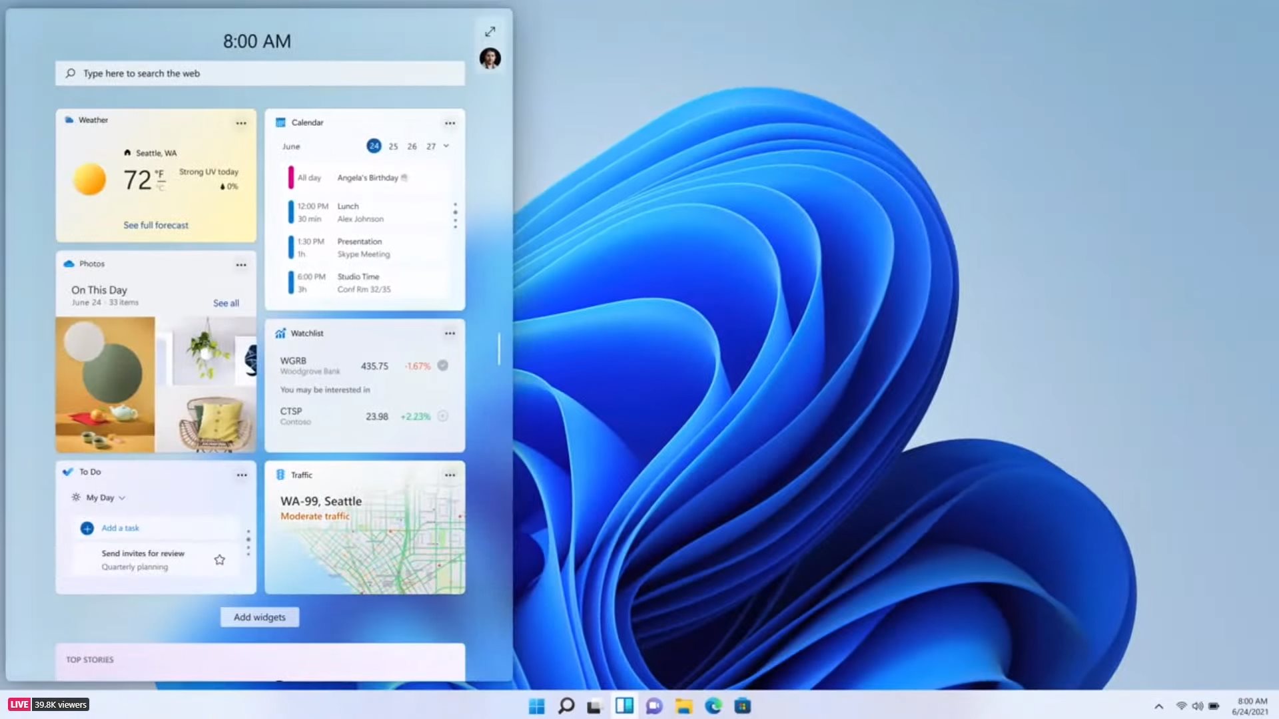Open See full forecast
The width and height of the screenshot is (1279, 719).
(x=155, y=225)
